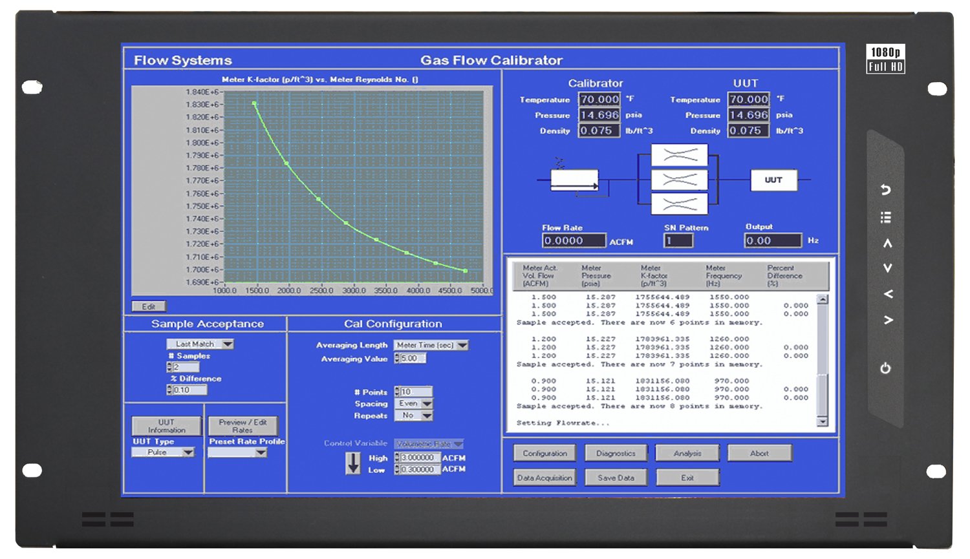
Task: Click the results log vertical scrollbar
Action: pyautogui.click(x=822, y=362)
